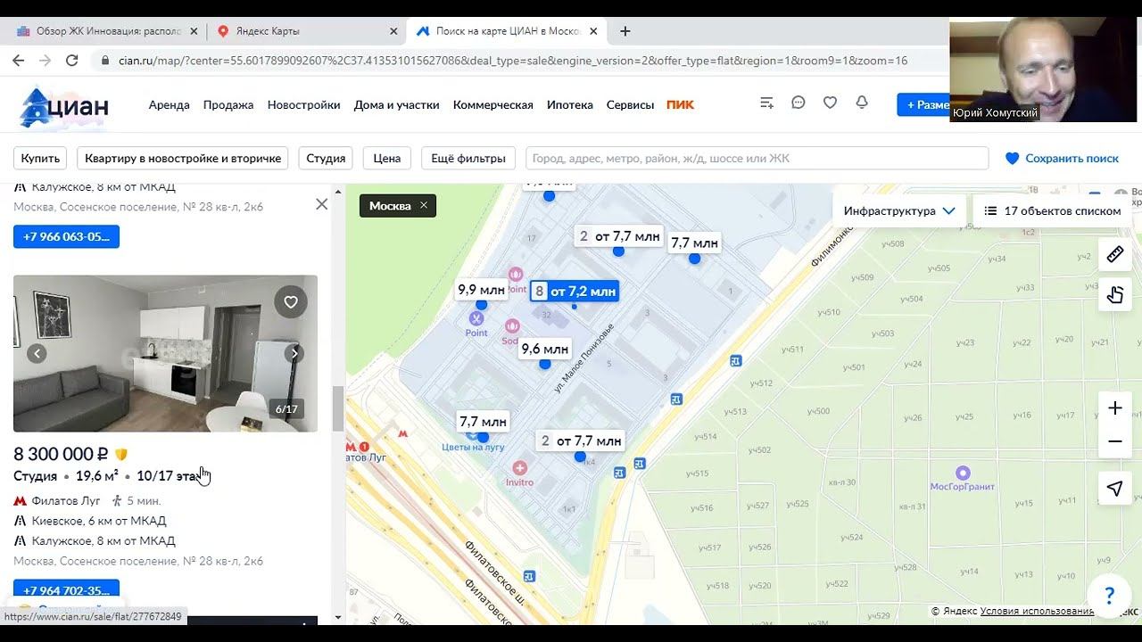
Task: Click the browser address bar
Action: [513, 61]
